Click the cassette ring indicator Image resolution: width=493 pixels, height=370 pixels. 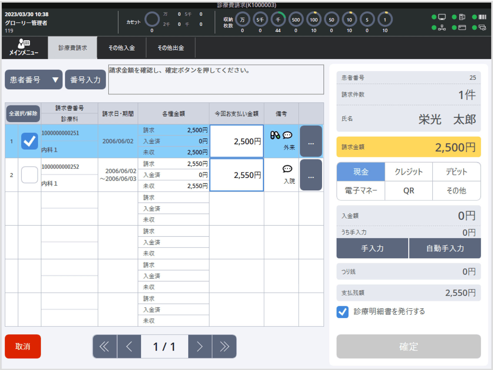152,19
